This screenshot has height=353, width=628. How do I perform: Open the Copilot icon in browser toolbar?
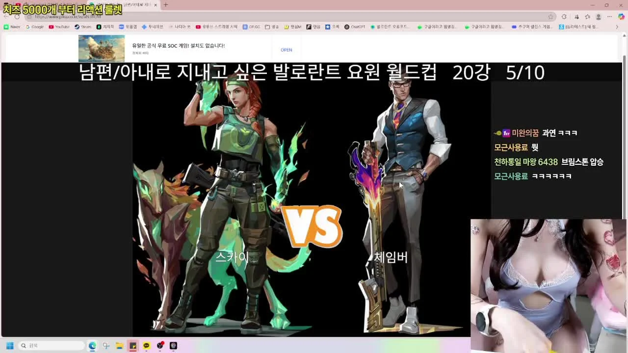coord(621,17)
